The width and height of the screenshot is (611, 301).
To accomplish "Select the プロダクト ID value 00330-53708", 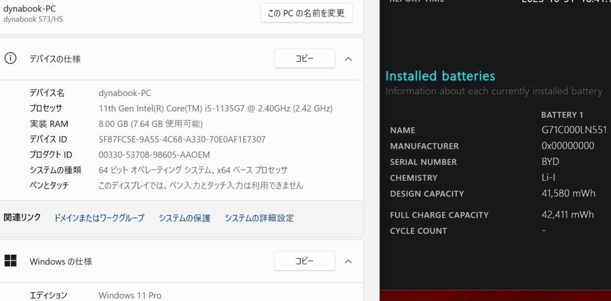I will point(154,155).
